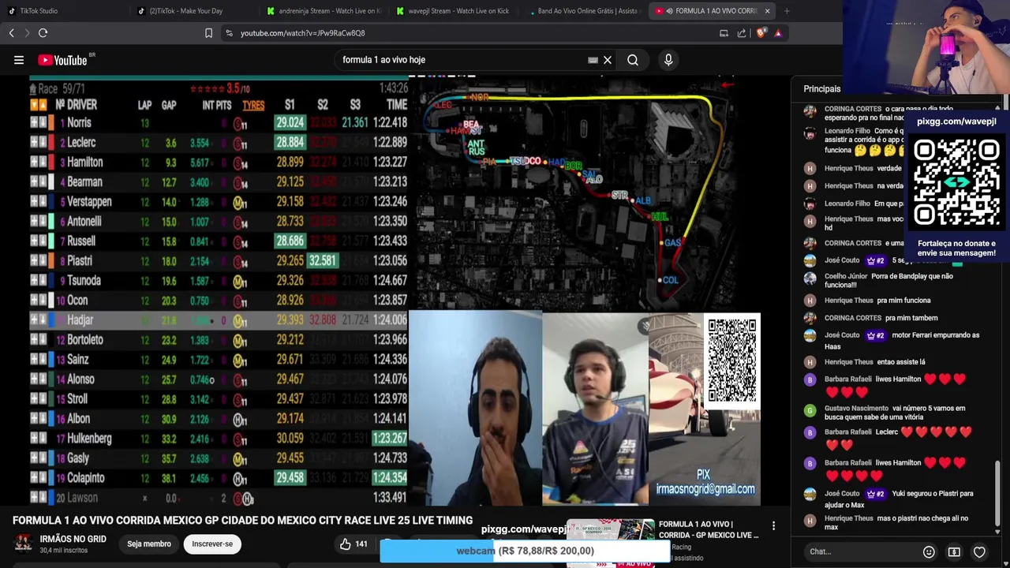Click the webcam donation goal progress bar
1010x568 pixels.
pos(525,551)
